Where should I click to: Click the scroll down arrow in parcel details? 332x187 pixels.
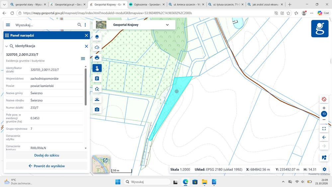tap(86, 148)
